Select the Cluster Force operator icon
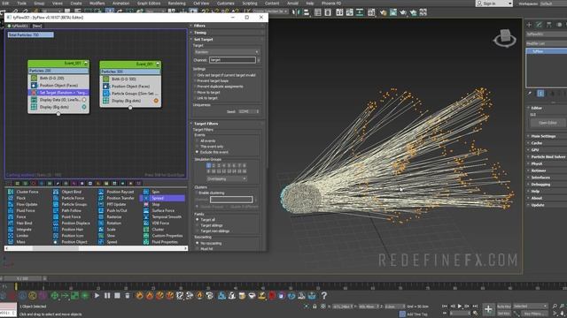Screen dimensions: 567x318 (11, 192)
